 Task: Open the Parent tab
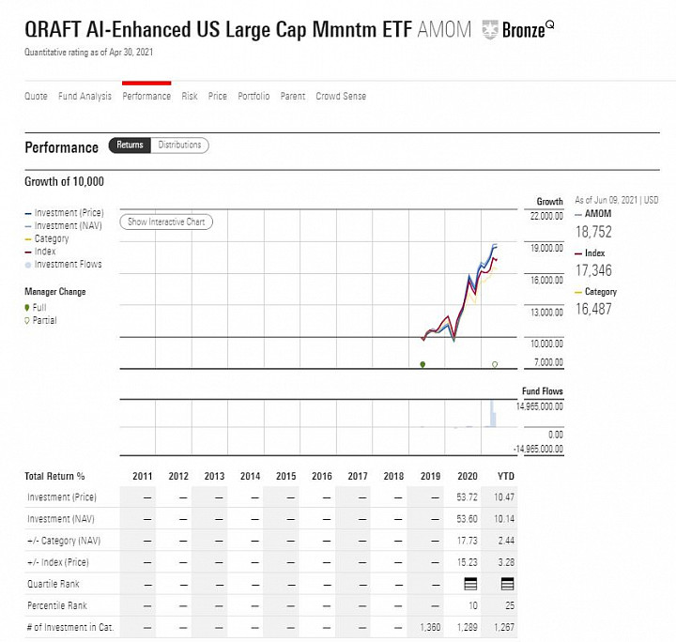293,96
